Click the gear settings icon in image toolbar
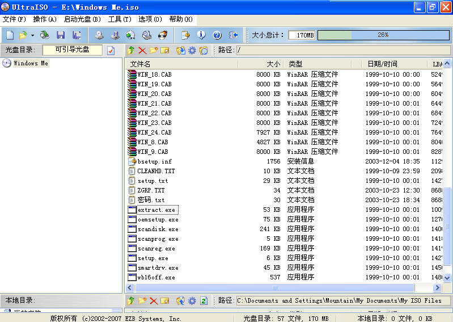Viewport: 453px width, 322px height. (x=192, y=51)
